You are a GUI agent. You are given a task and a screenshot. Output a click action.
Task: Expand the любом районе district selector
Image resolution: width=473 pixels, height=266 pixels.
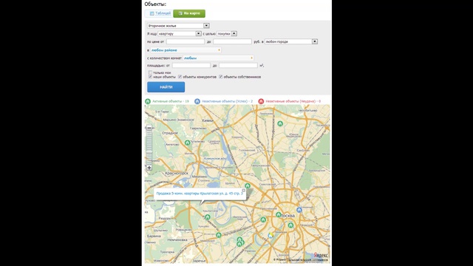coord(186,50)
